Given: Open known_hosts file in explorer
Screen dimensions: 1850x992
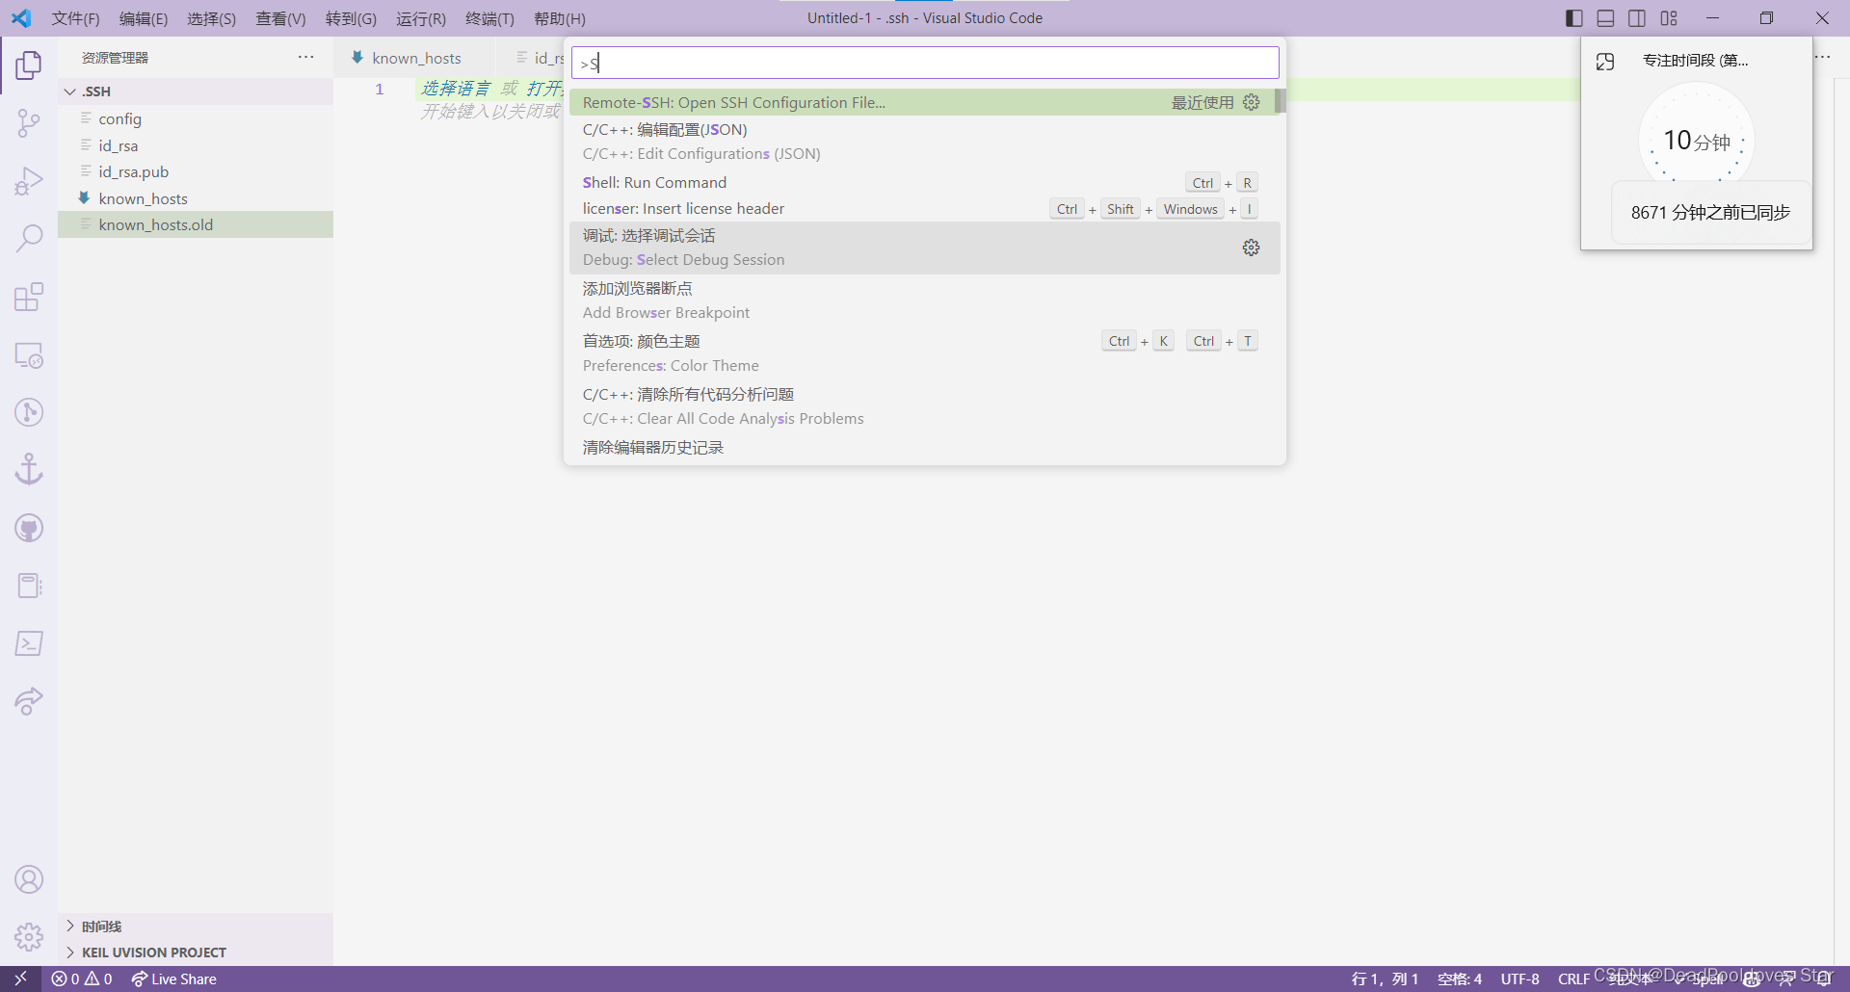Looking at the screenshot, I should pyautogui.click(x=196, y=198).
